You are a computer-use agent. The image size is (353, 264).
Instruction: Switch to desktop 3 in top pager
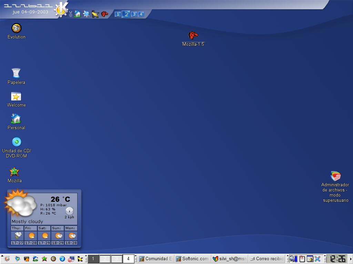pyautogui.click(x=134, y=14)
